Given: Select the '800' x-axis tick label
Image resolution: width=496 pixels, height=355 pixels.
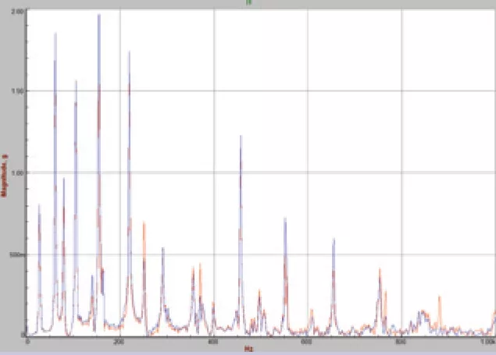Looking at the screenshot, I should 400,342.
